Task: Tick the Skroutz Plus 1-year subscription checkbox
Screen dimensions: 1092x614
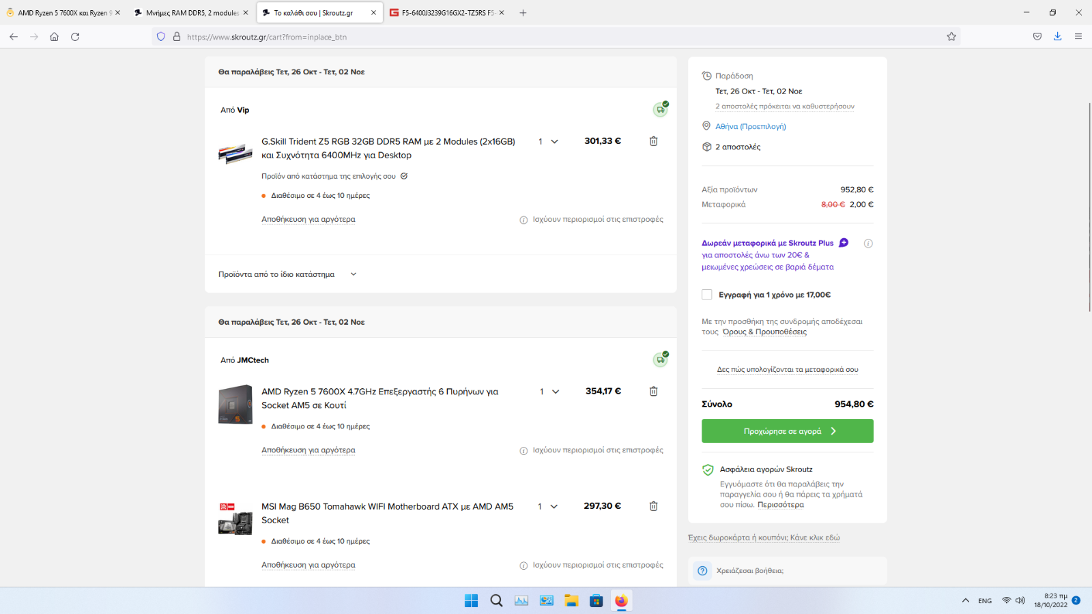Action: click(707, 295)
